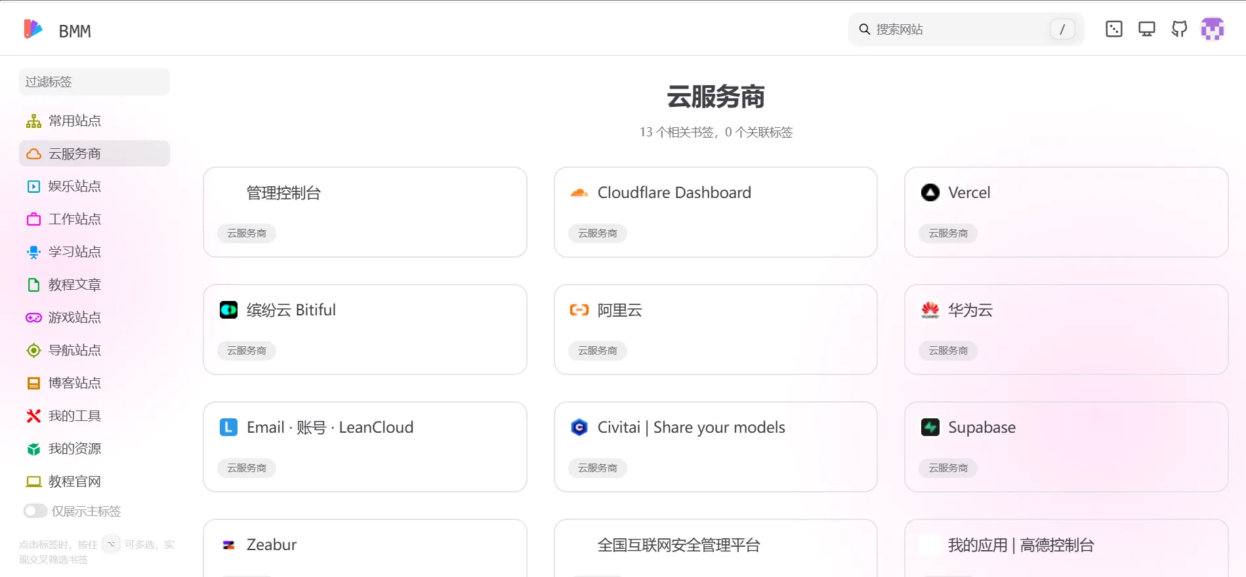The image size is (1246, 577).
Task: Click the monitor theme icon in header
Action: pyautogui.click(x=1147, y=29)
